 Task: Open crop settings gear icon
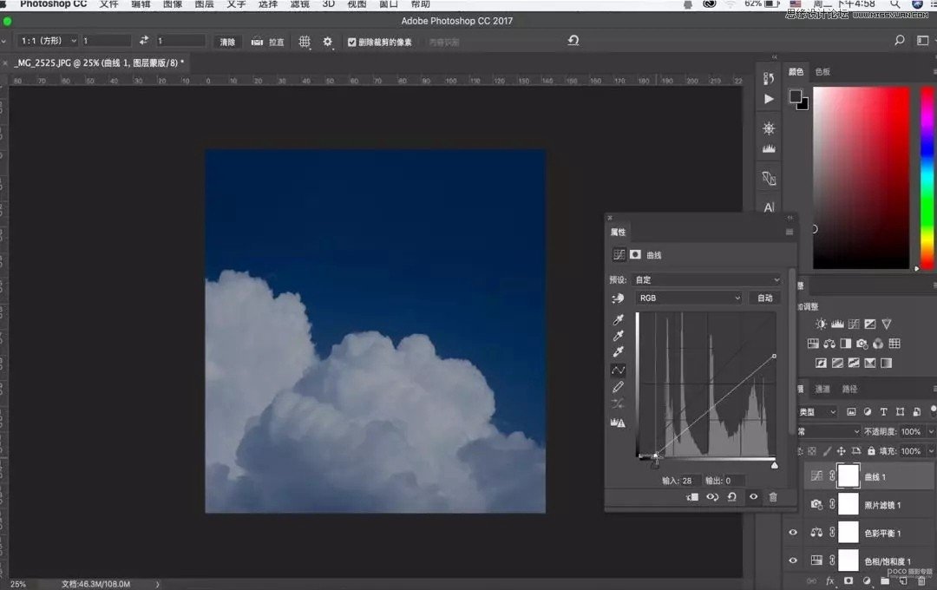(x=327, y=42)
